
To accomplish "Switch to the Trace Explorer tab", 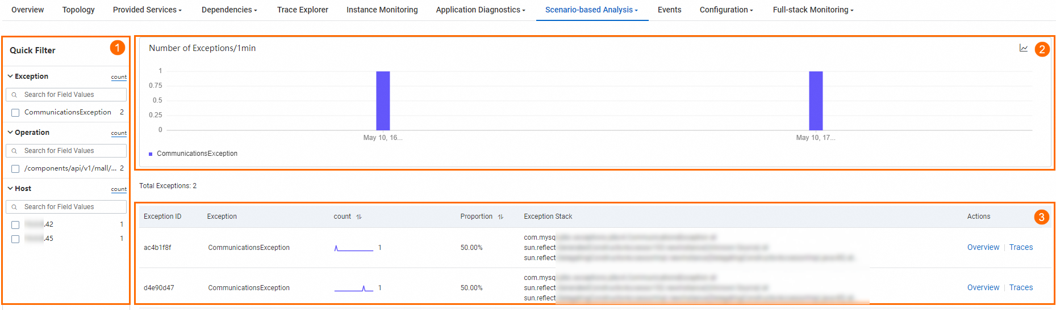I will click(x=302, y=10).
